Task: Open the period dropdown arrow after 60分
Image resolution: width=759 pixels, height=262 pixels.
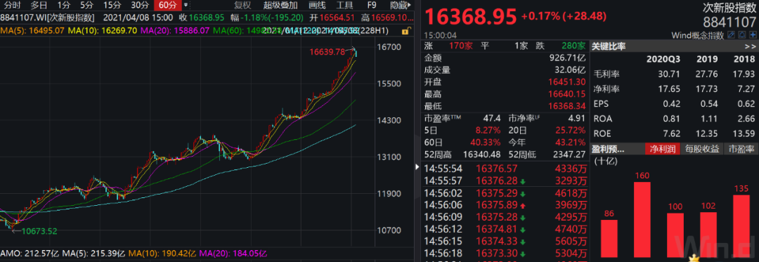Action: coord(186,6)
